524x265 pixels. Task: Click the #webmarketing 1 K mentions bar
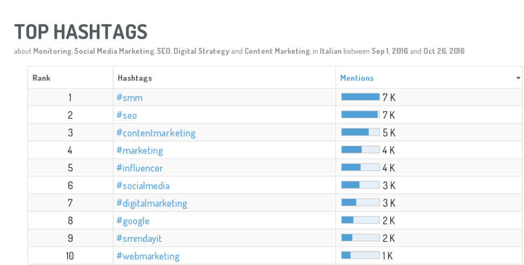click(360, 255)
